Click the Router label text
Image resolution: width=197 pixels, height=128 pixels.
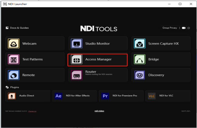pyautogui.click(x=91, y=72)
